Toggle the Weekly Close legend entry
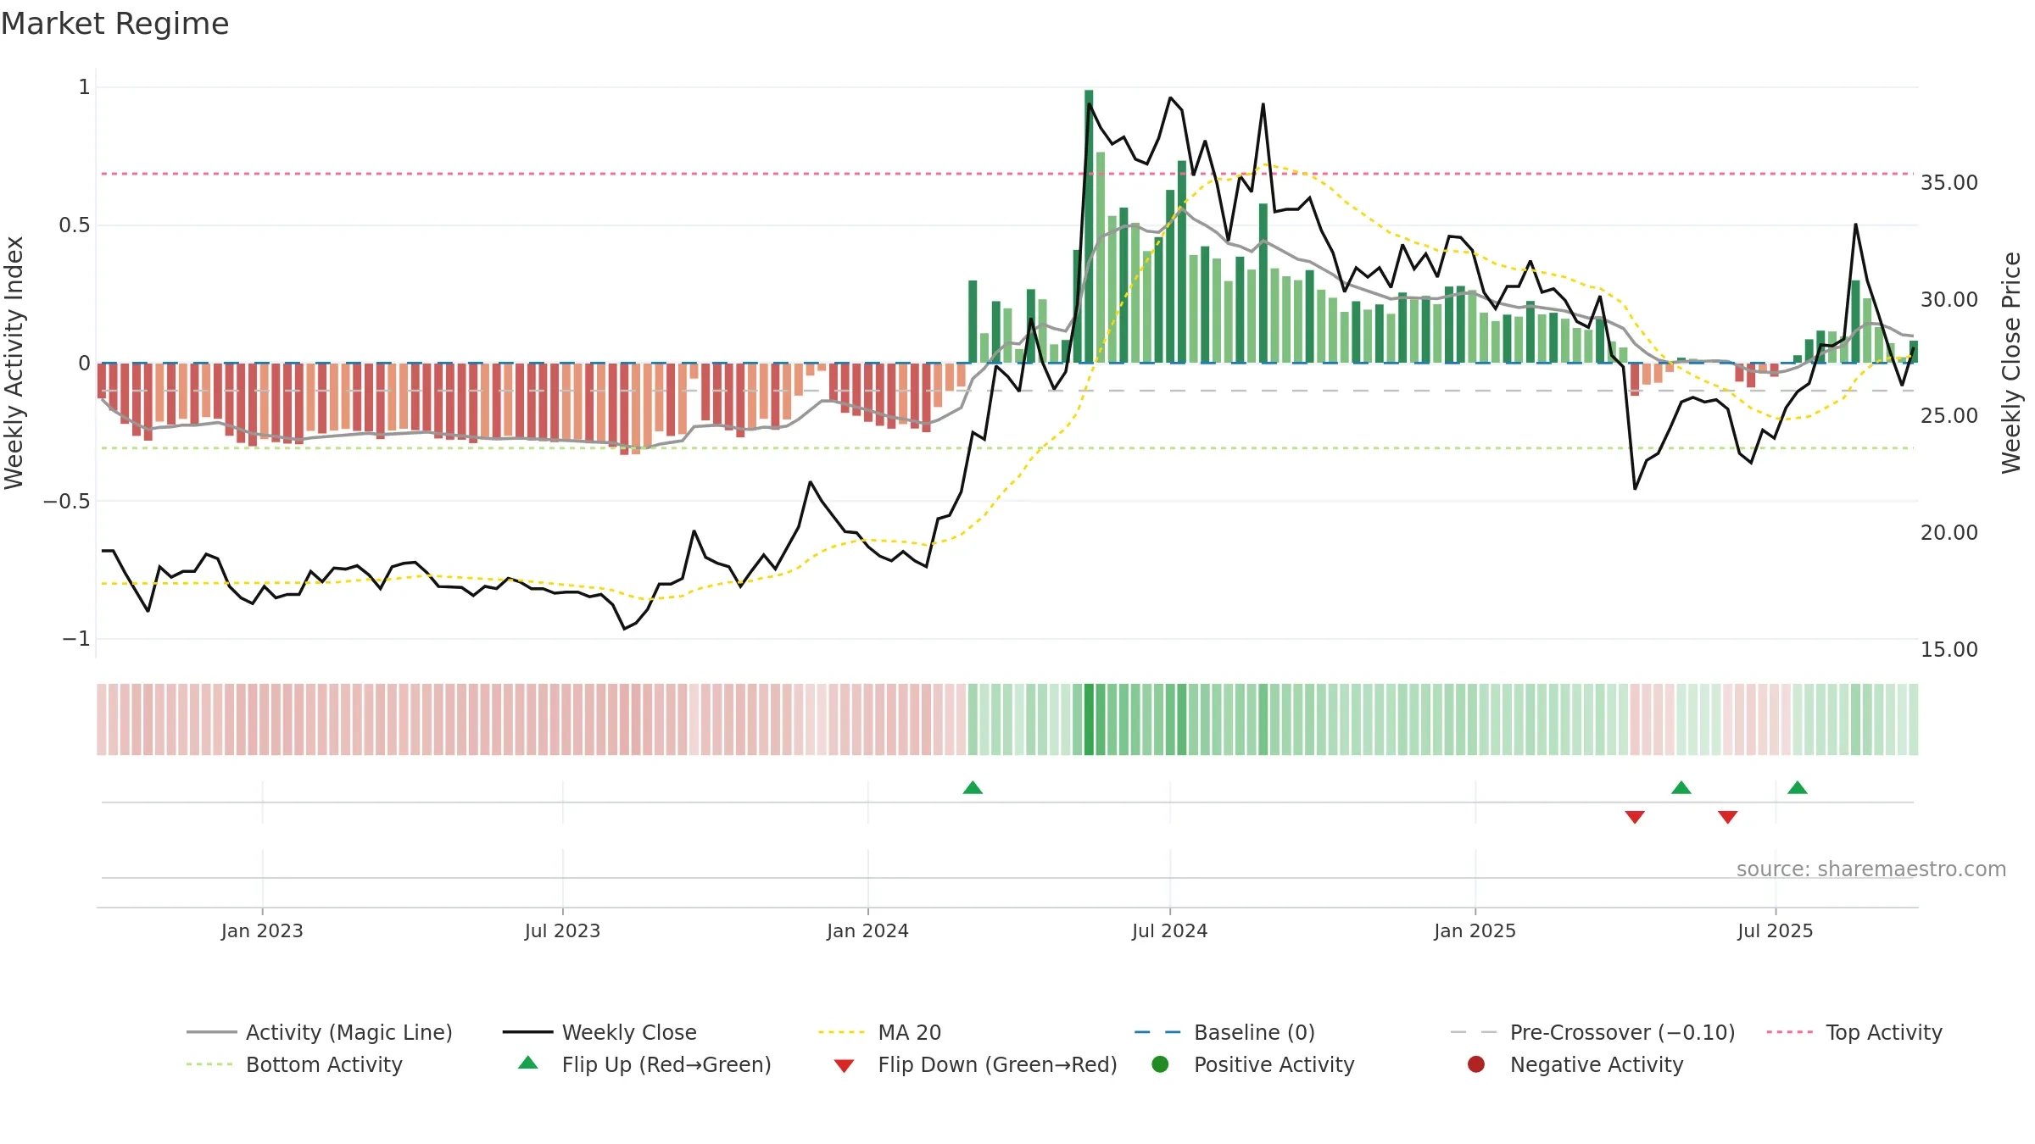The width and height of the screenshot is (2035, 1144). pyautogui.click(x=599, y=1032)
